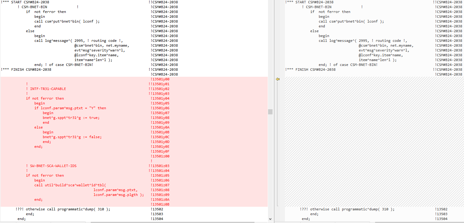Click the left pane scroll-down arrow
Screen dimensions: 464x223
(x=270, y=219)
